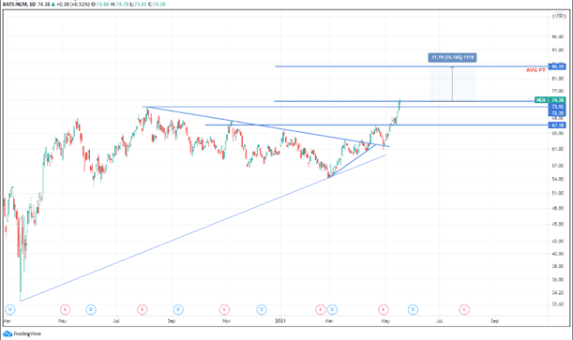Image resolution: width=573 pixels, height=340 pixels.
Task: Click the 32.60 price axis value
Action: click(x=558, y=304)
